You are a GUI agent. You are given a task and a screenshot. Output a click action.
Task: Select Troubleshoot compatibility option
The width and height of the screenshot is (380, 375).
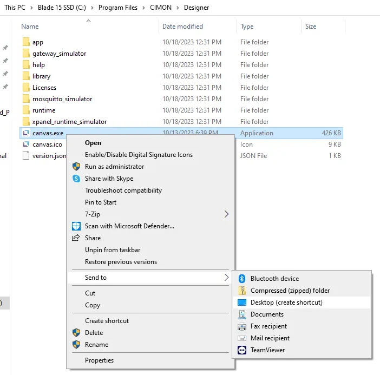click(123, 190)
